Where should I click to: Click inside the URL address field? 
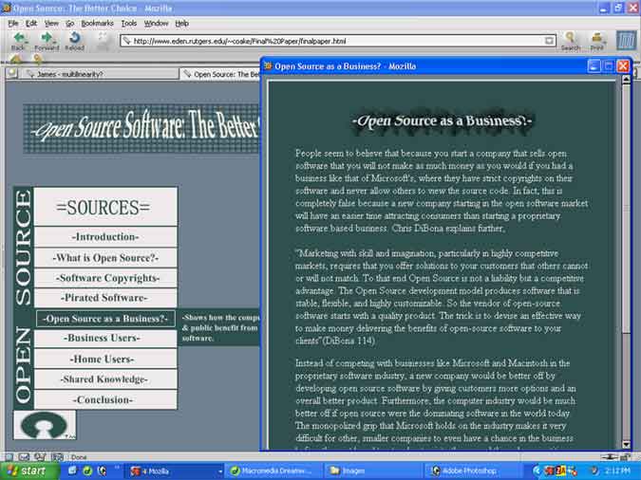tap(332, 41)
